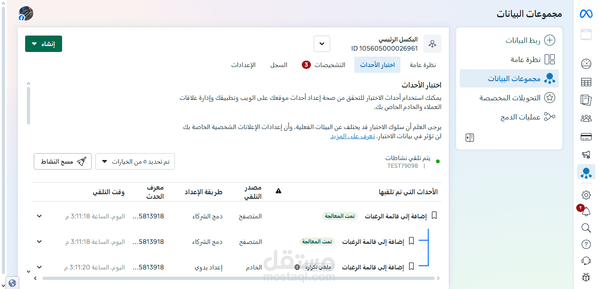
Task: Click the square window icon below Meta logo
Action: point(586,35)
